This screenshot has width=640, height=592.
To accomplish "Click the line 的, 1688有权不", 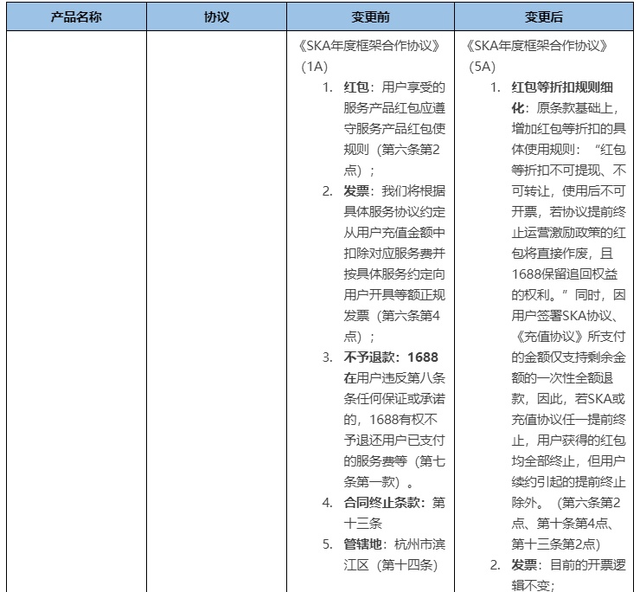I will coord(391,420).
